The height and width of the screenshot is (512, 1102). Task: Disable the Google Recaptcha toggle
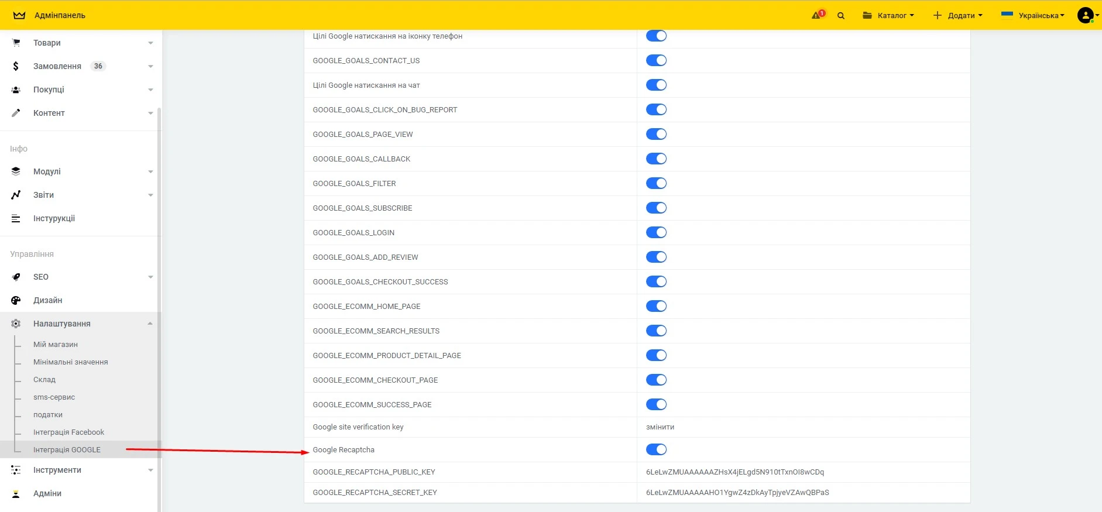point(656,449)
